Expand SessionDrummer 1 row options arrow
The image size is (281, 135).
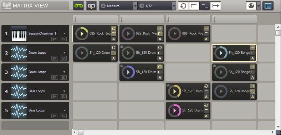pyautogui.click(x=64, y=33)
